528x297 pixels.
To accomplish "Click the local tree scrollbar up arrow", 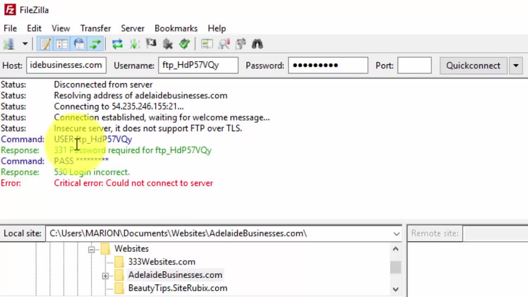I will (396, 249).
